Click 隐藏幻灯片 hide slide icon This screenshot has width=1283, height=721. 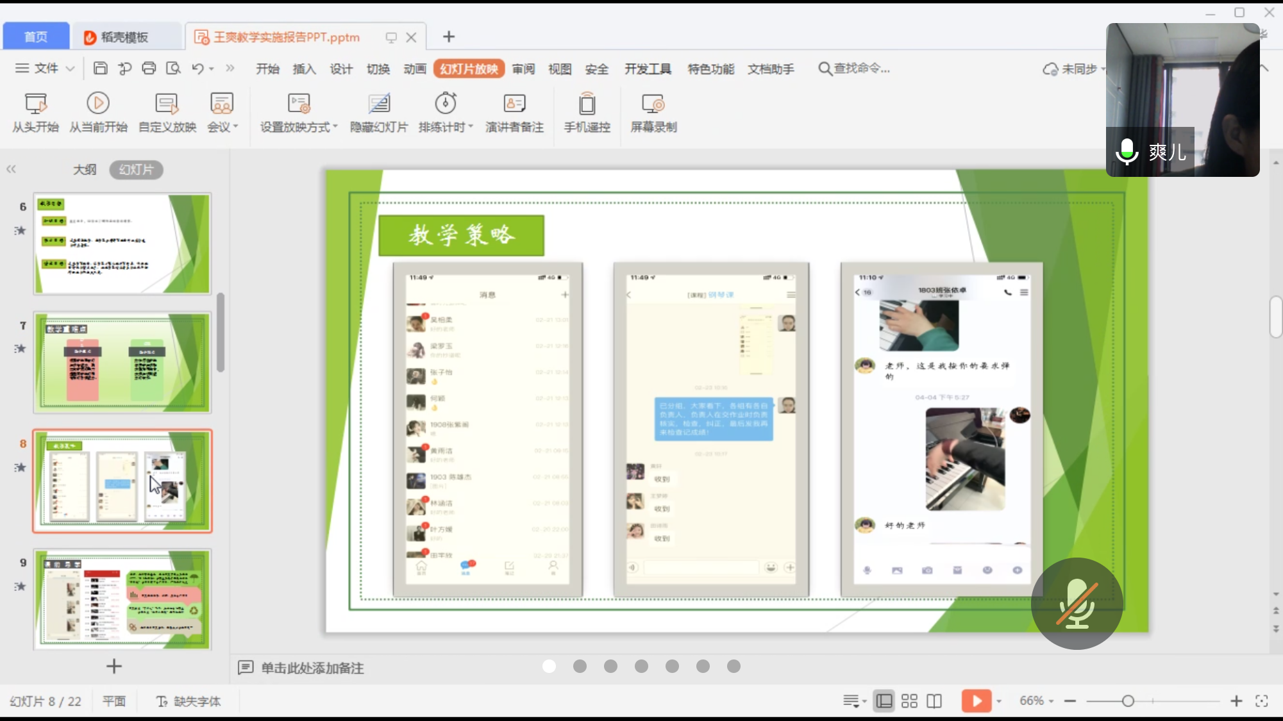click(x=378, y=104)
